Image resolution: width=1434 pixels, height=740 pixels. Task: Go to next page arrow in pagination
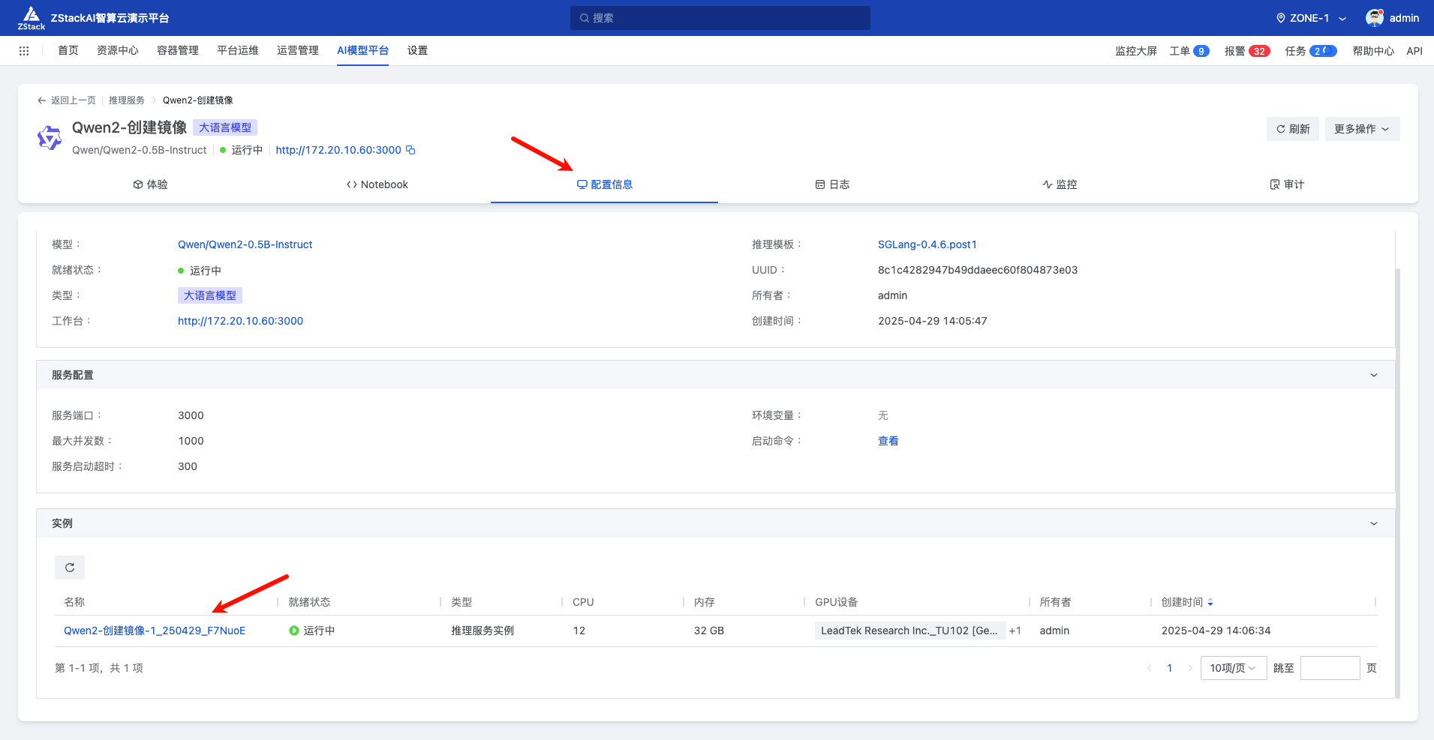pos(1190,668)
